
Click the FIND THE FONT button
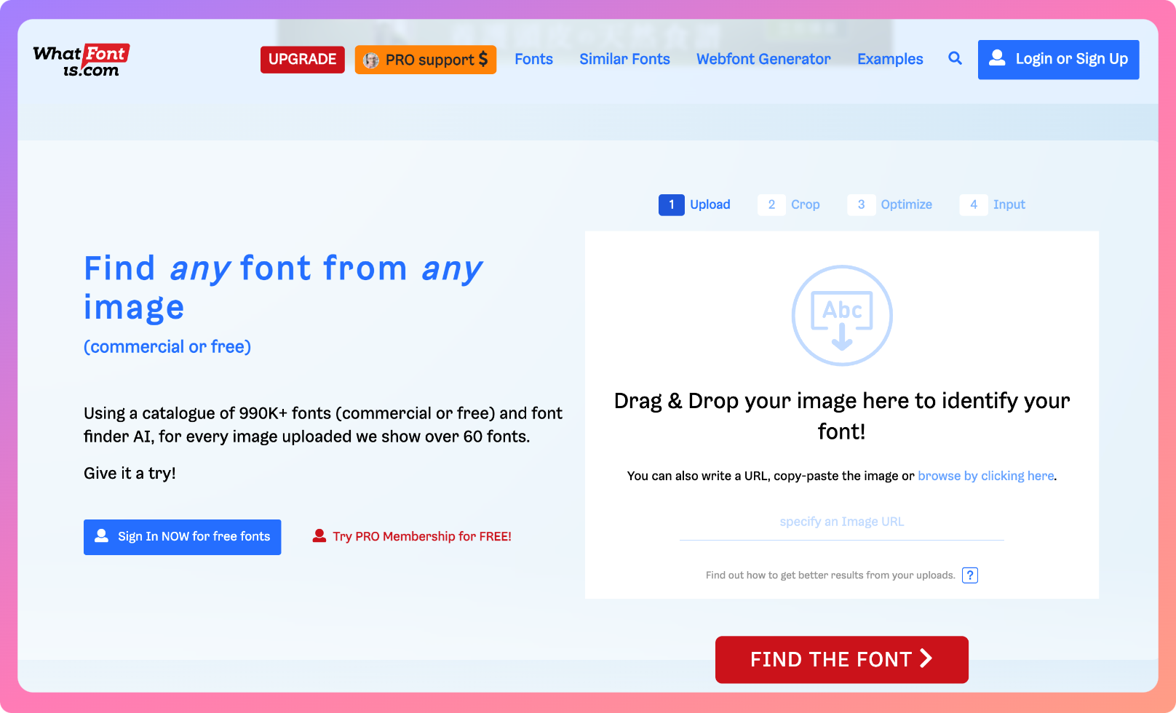point(842,660)
